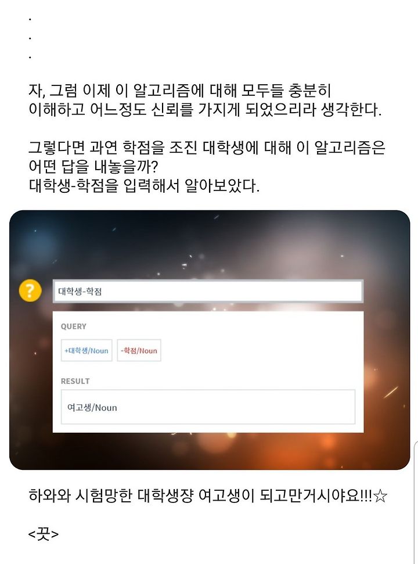This screenshot has width=418, height=564.
Task: Click the ☆ star symbol at sentence end
Action: coord(380,497)
